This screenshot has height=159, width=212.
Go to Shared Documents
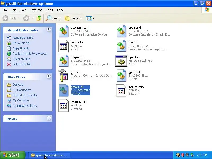click(25, 95)
